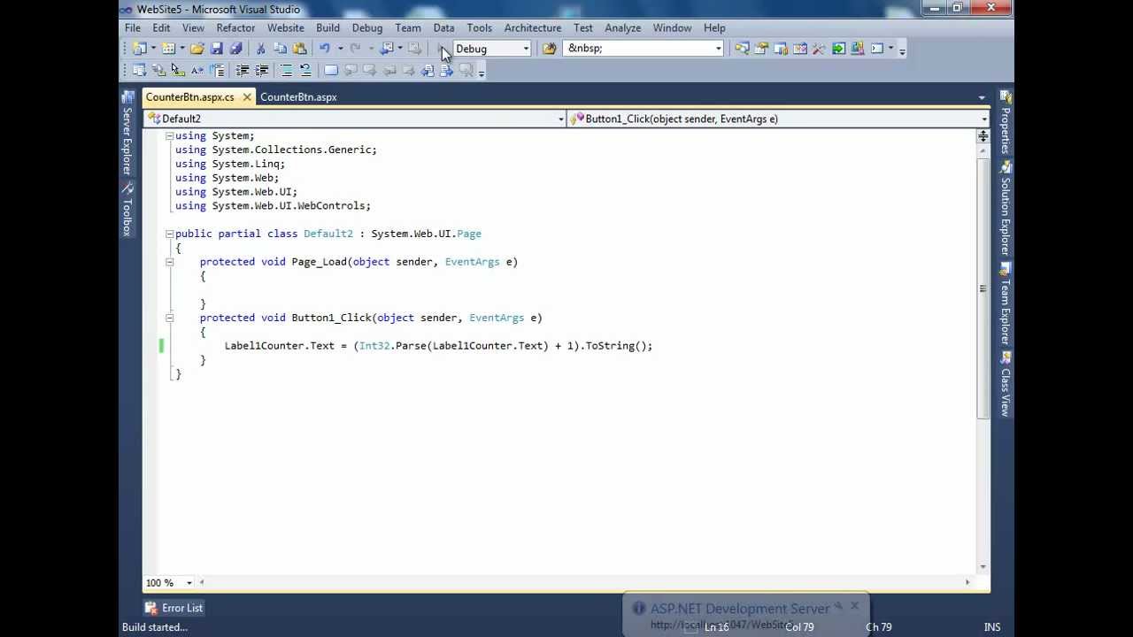Open the Architecture menu
This screenshot has height=637, width=1133.
[x=533, y=27]
